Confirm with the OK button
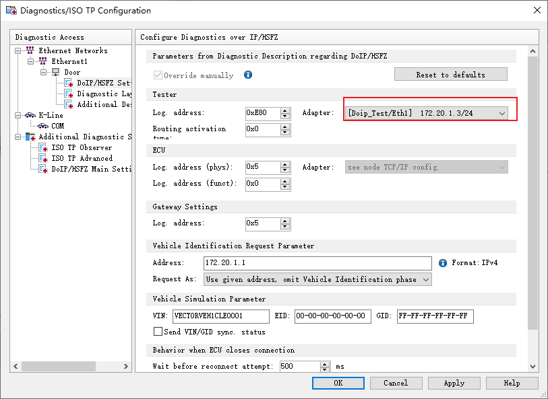 tap(338, 383)
